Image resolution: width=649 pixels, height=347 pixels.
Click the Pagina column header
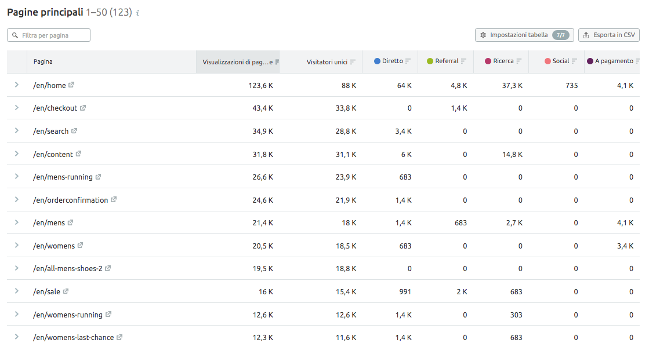[x=43, y=62]
